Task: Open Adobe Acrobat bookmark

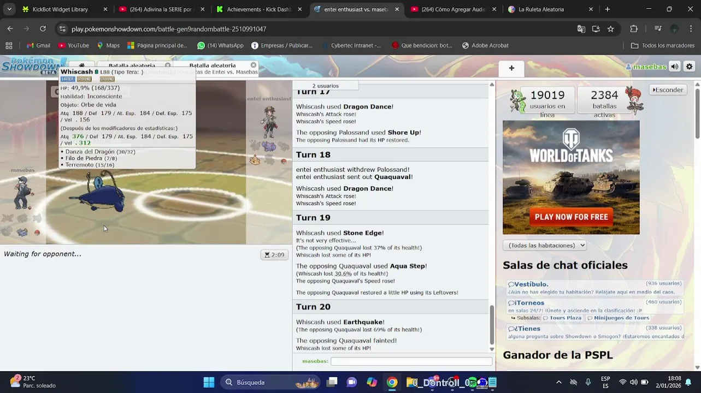Action: 485,45
